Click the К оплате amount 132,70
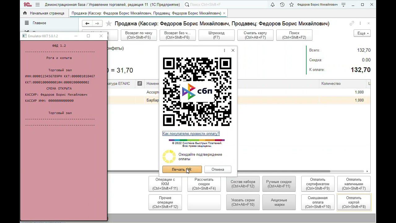Viewport: 396px width, 223px height. coord(360,70)
